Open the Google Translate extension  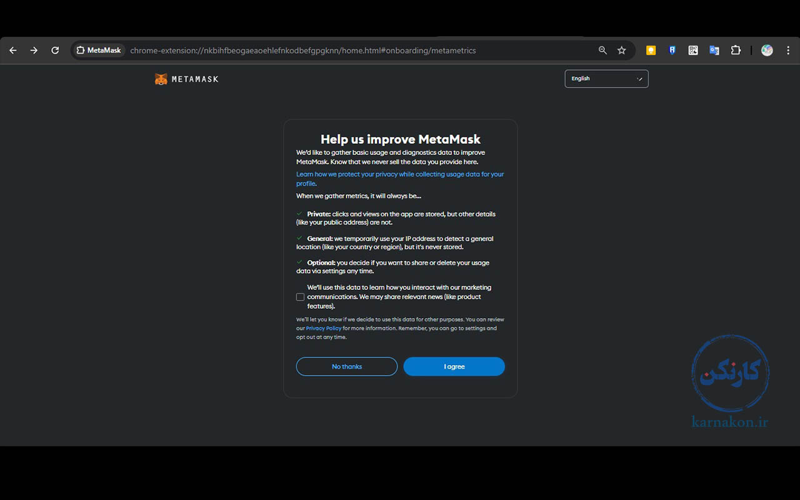[x=714, y=51]
